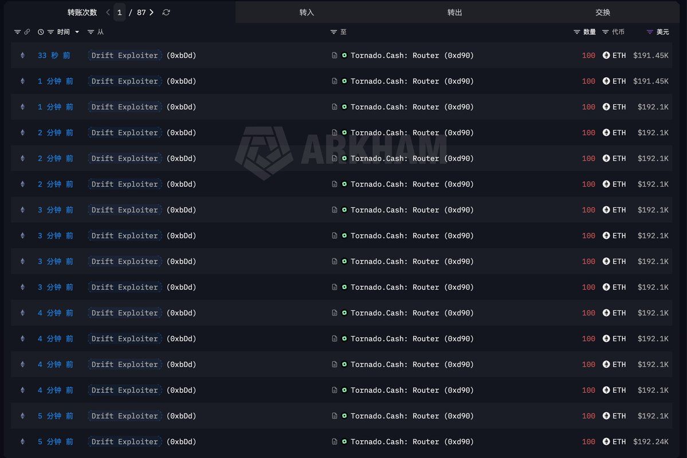Open the 数量 column filter
Screen dimensions: 687x458
tap(576, 32)
